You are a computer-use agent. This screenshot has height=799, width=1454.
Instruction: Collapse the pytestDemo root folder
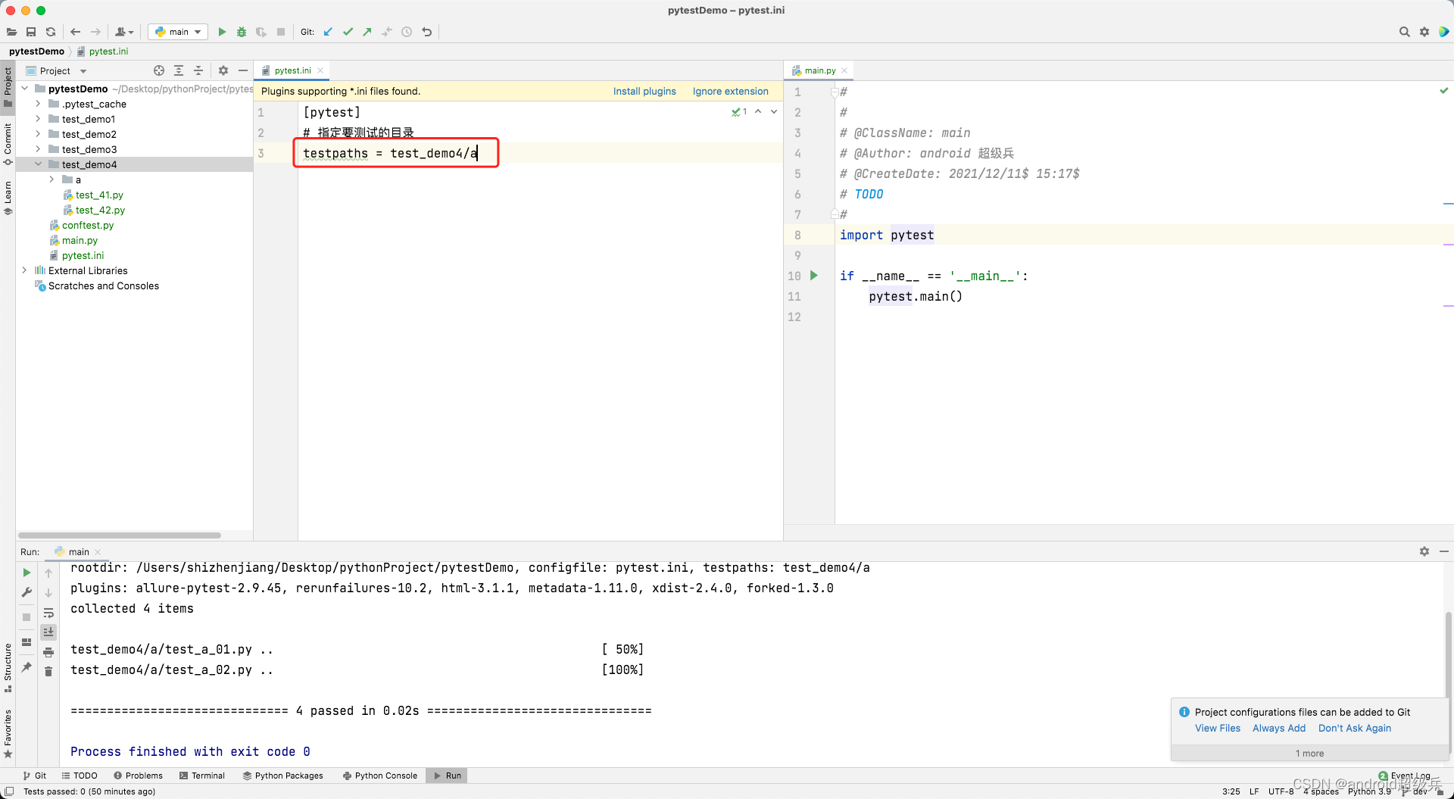[x=25, y=89]
